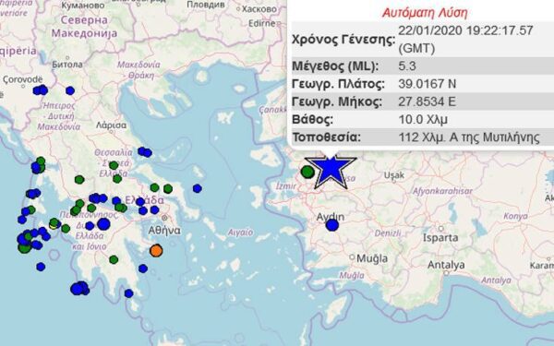The height and width of the screenshot is (346, 554).
Task: Click the Antalya city label
Action: pyautogui.click(x=446, y=265)
